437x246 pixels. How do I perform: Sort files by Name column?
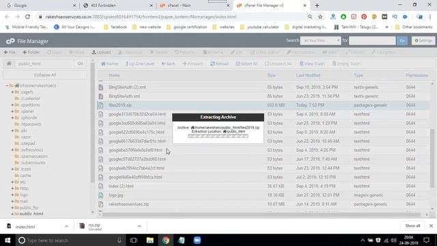click(114, 75)
